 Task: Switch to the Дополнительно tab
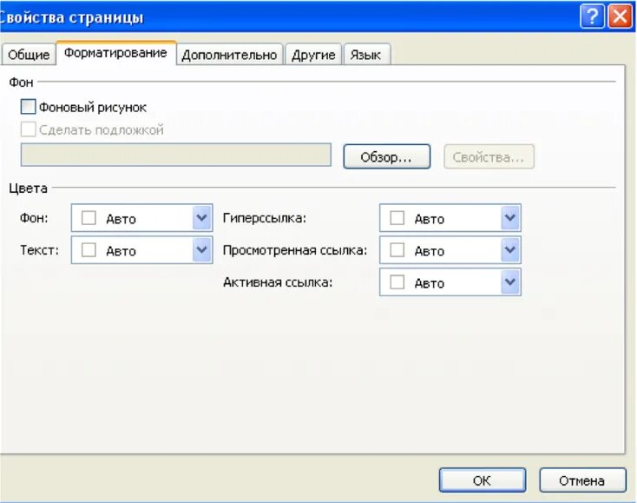(x=229, y=55)
